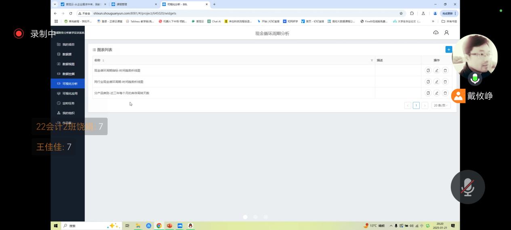This screenshot has width=511, height=230.
Task: Toggle sort order on 名称 column
Action: click(x=103, y=61)
